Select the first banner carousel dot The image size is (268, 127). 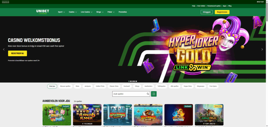(x=129, y=81)
